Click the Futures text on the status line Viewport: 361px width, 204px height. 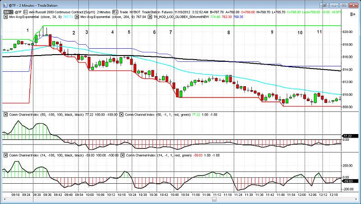[x=167, y=12]
